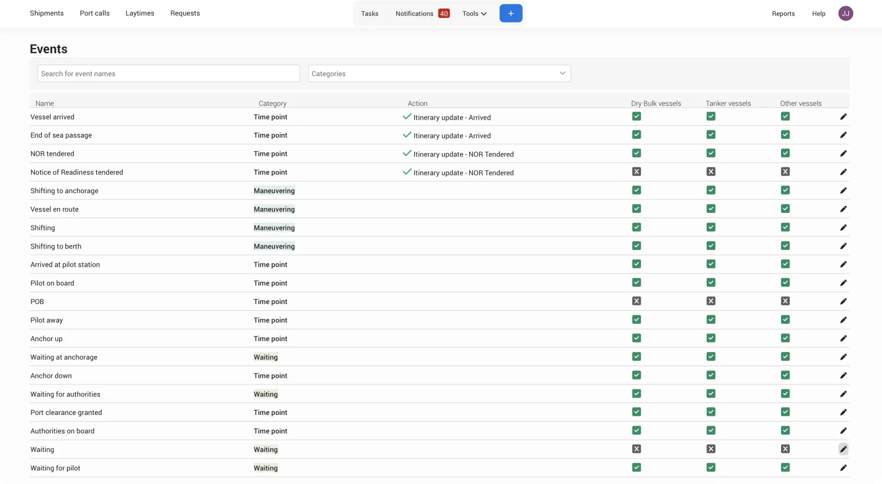Open Notifications with 40 badge
Image resolution: width=882 pixels, height=484 pixels.
click(x=422, y=14)
